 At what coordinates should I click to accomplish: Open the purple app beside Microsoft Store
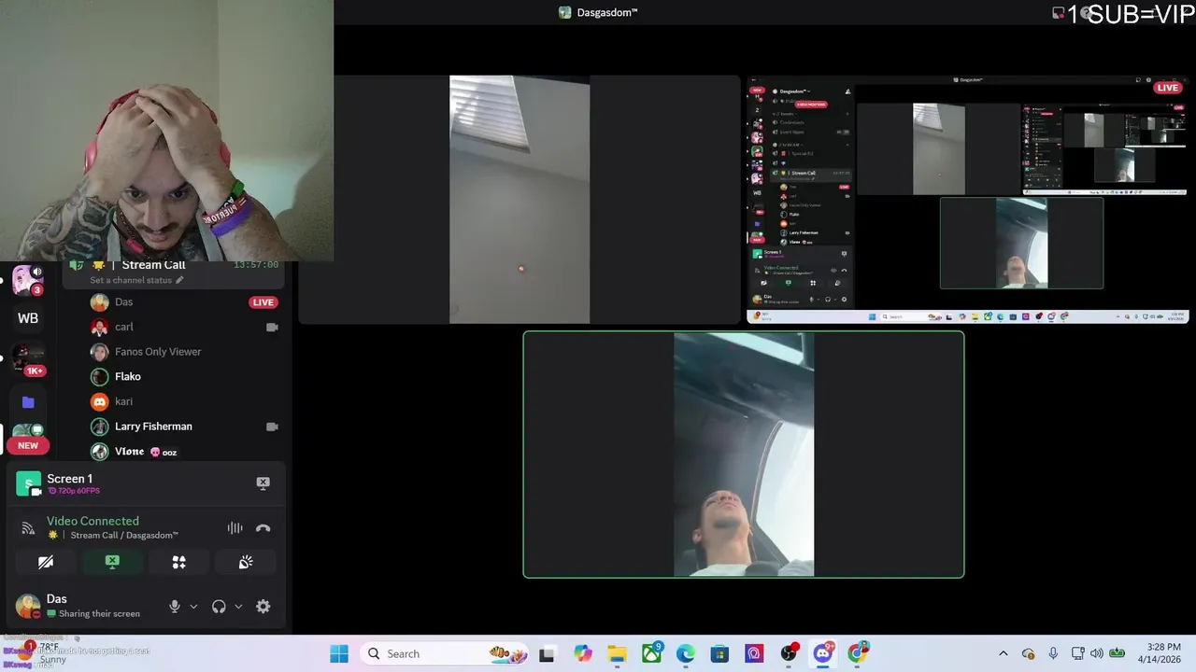point(754,653)
